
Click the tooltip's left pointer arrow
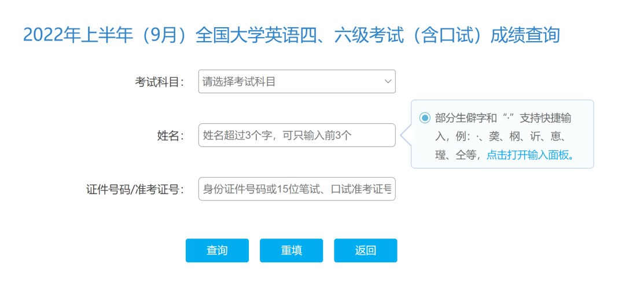(x=405, y=135)
